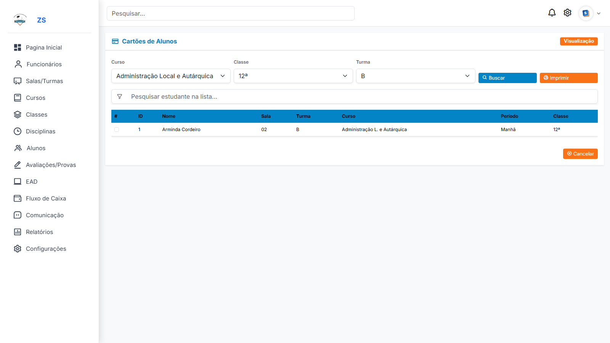
Task: Go to Alunos in sidebar
Action: pyautogui.click(x=36, y=148)
